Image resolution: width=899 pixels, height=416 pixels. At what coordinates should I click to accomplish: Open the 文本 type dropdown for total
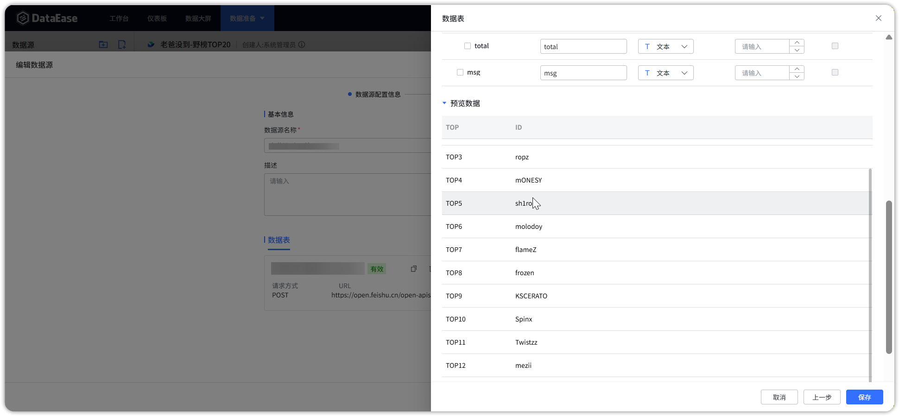[665, 46]
